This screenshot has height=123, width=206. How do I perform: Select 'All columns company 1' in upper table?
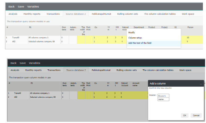(x=38, y=38)
